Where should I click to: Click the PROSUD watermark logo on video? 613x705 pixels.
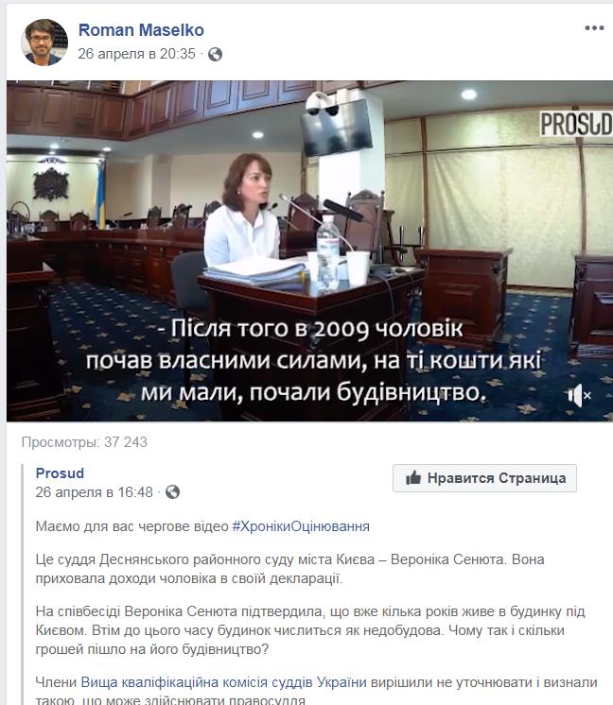(576, 124)
